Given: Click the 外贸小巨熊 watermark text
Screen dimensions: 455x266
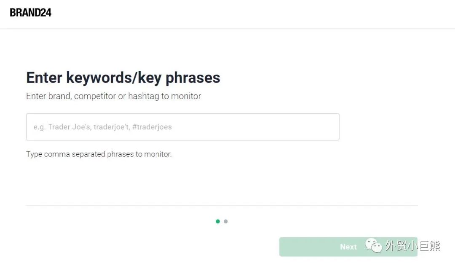Looking at the screenshot, I should pyautogui.click(x=412, y=245).
